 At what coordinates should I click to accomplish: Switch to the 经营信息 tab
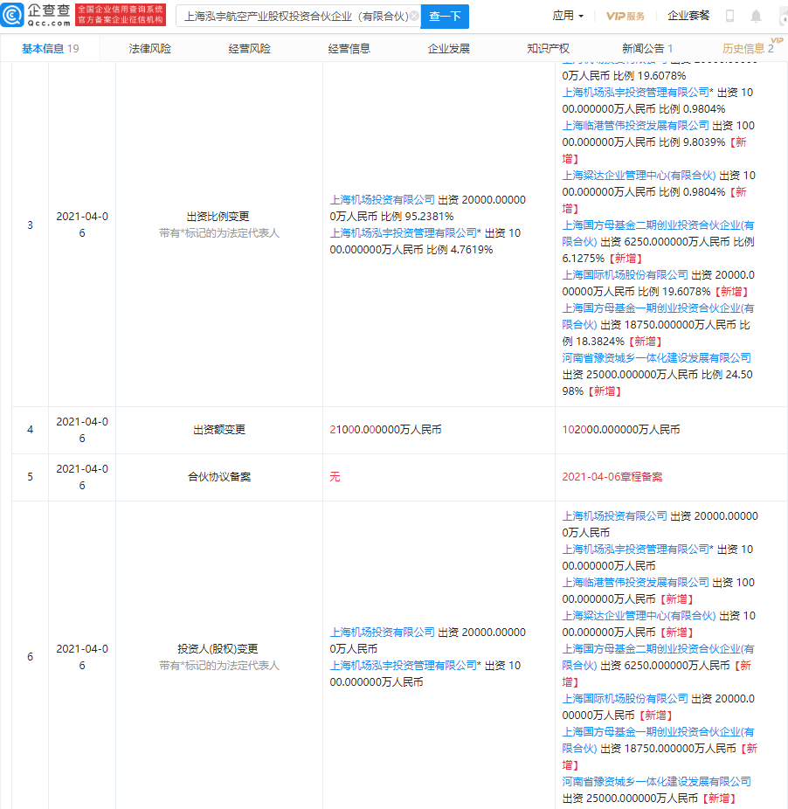pyautogui.click(x=349, y=49)
